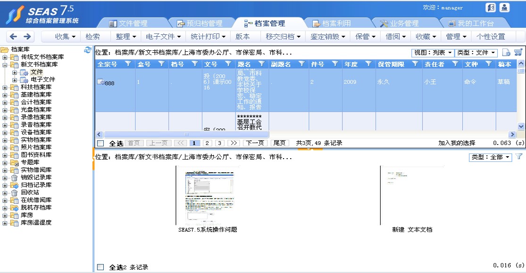The height and width of the screenshot is (273, 526).
Task: Switch to the 文件管理 tab
Action: pyautogui.click(x=133, y=23)
